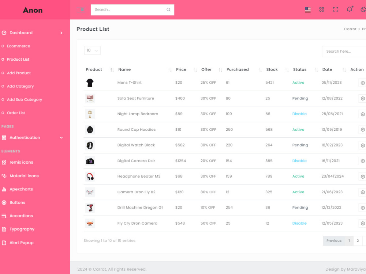Click the Previous pagination button
Screen dimensions: 366x274
334,241
